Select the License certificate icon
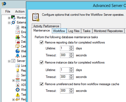Screen dimensions: 126x102 [18, 66]
